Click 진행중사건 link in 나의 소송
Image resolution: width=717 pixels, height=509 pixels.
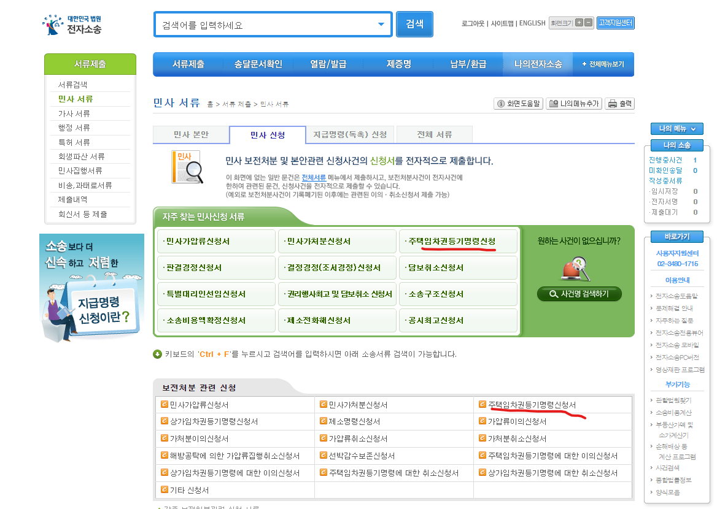[x=665, y=160]
